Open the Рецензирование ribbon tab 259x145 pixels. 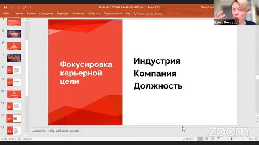113,14
